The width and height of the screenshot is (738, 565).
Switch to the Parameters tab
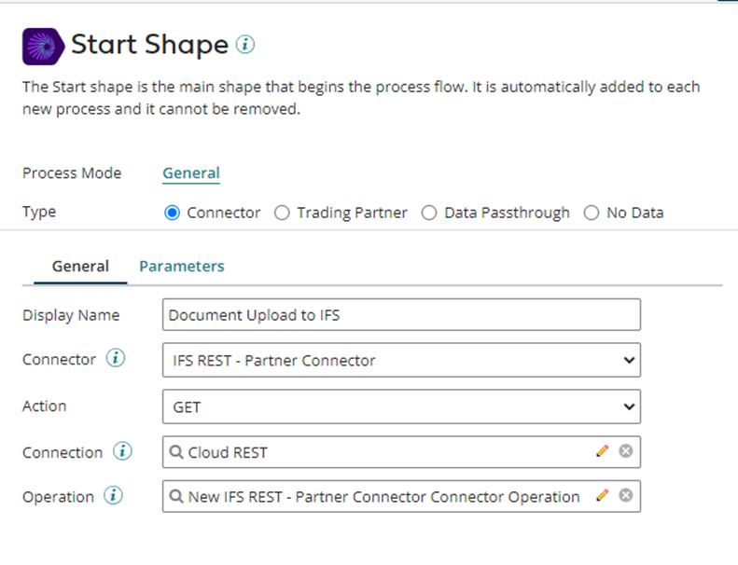click(182, 267)
